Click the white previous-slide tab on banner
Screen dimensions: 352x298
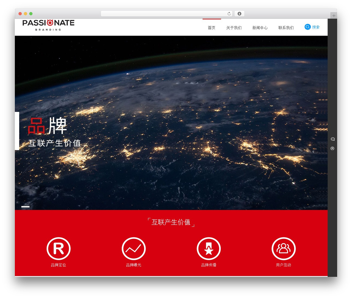coord(17,131)
